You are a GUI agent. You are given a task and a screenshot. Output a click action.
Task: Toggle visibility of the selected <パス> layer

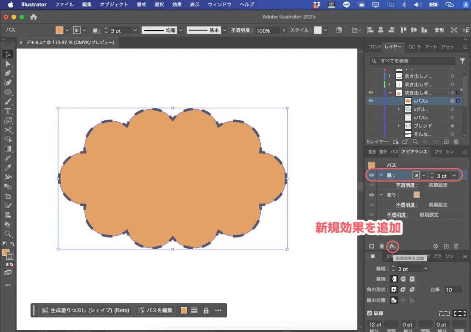pyautogui.click(x=371, y=101)
